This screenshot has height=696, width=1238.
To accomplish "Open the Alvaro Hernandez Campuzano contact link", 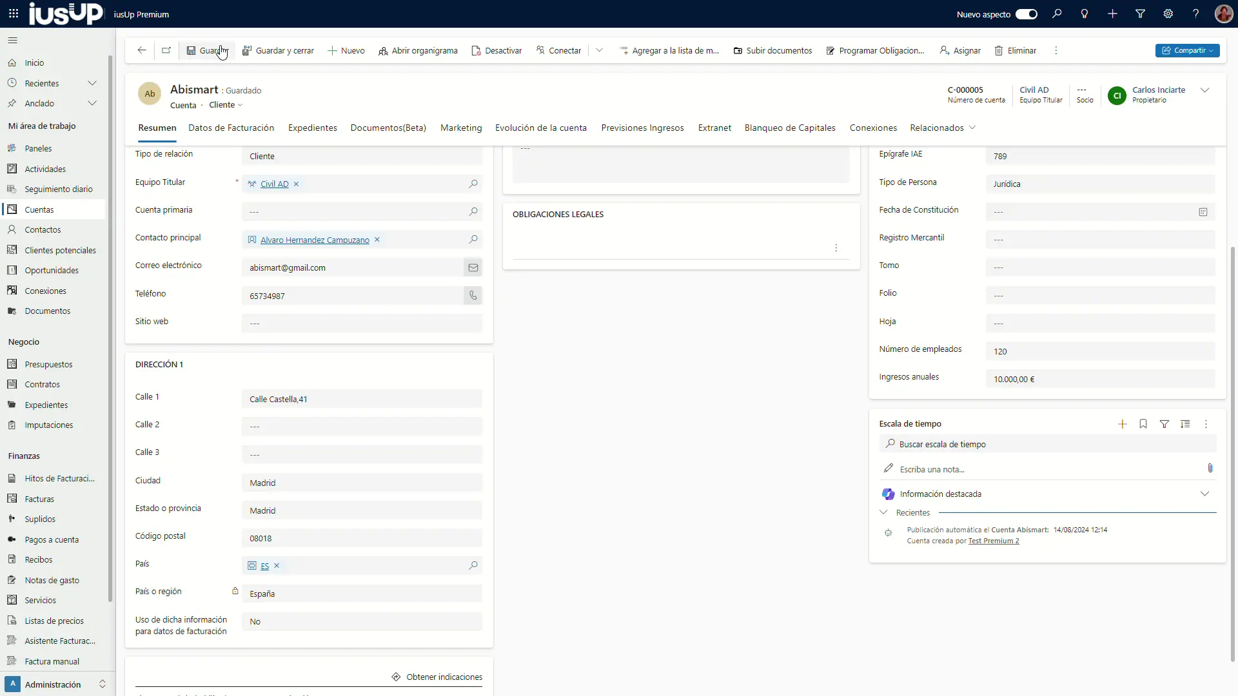I will click(x=315, y=240).
